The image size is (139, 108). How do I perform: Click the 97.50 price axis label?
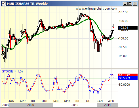coord(123,47)
